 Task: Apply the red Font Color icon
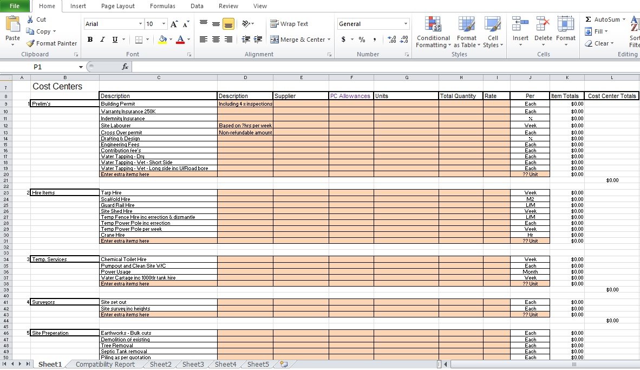(x=180, y=40)
